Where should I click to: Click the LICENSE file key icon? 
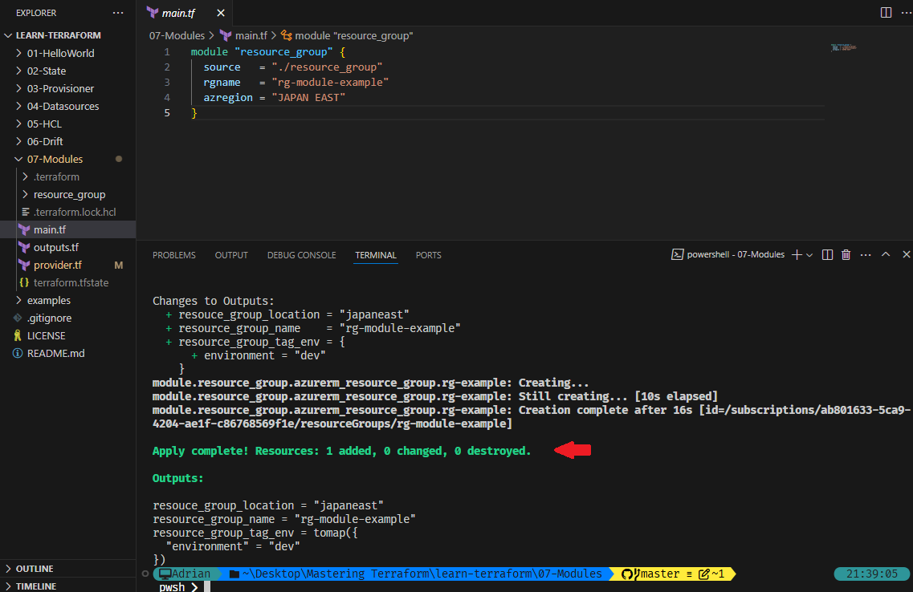tap(18, 335)
